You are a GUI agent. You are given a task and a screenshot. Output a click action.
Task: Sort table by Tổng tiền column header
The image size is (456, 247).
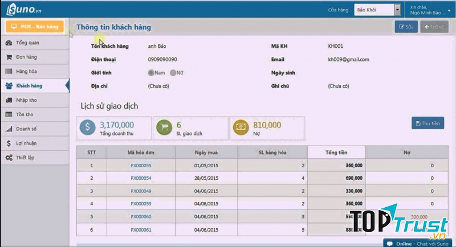(336, 152)
